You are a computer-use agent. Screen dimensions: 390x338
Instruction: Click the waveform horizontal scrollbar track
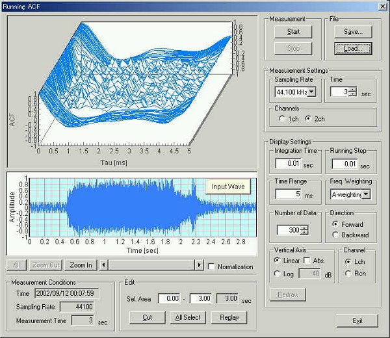pos(151,265)
